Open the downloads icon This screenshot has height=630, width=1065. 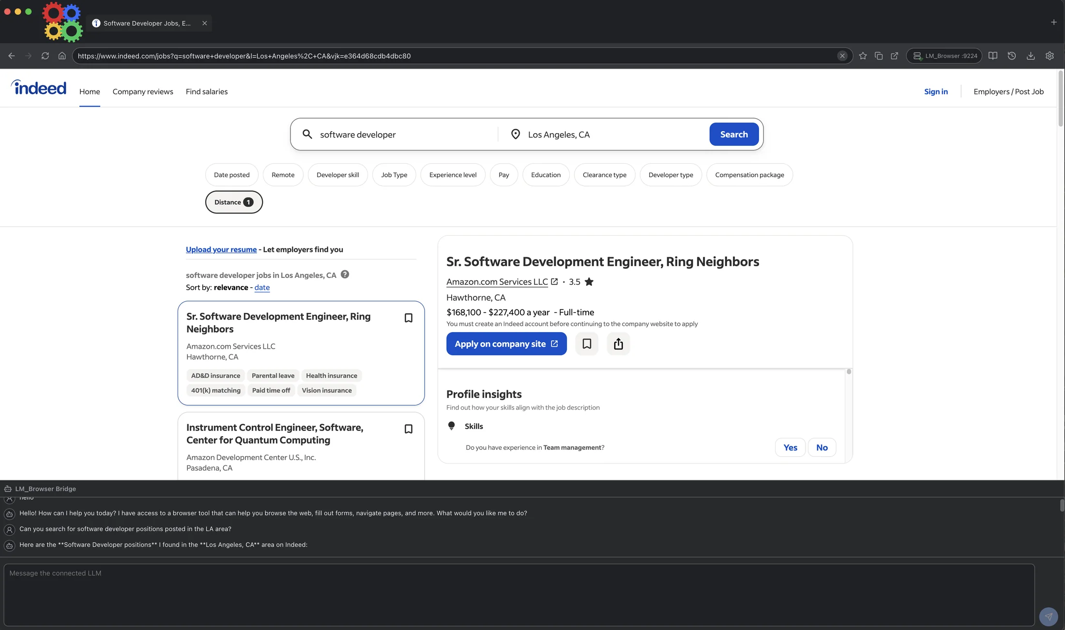tap(1031, 56)
